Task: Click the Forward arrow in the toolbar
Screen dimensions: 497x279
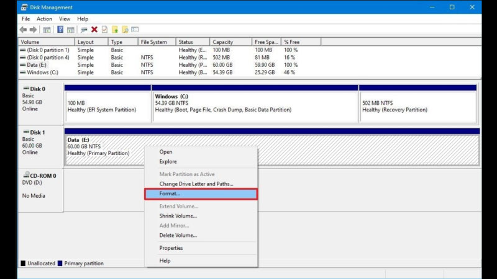Action: click(x=32, y=29)
